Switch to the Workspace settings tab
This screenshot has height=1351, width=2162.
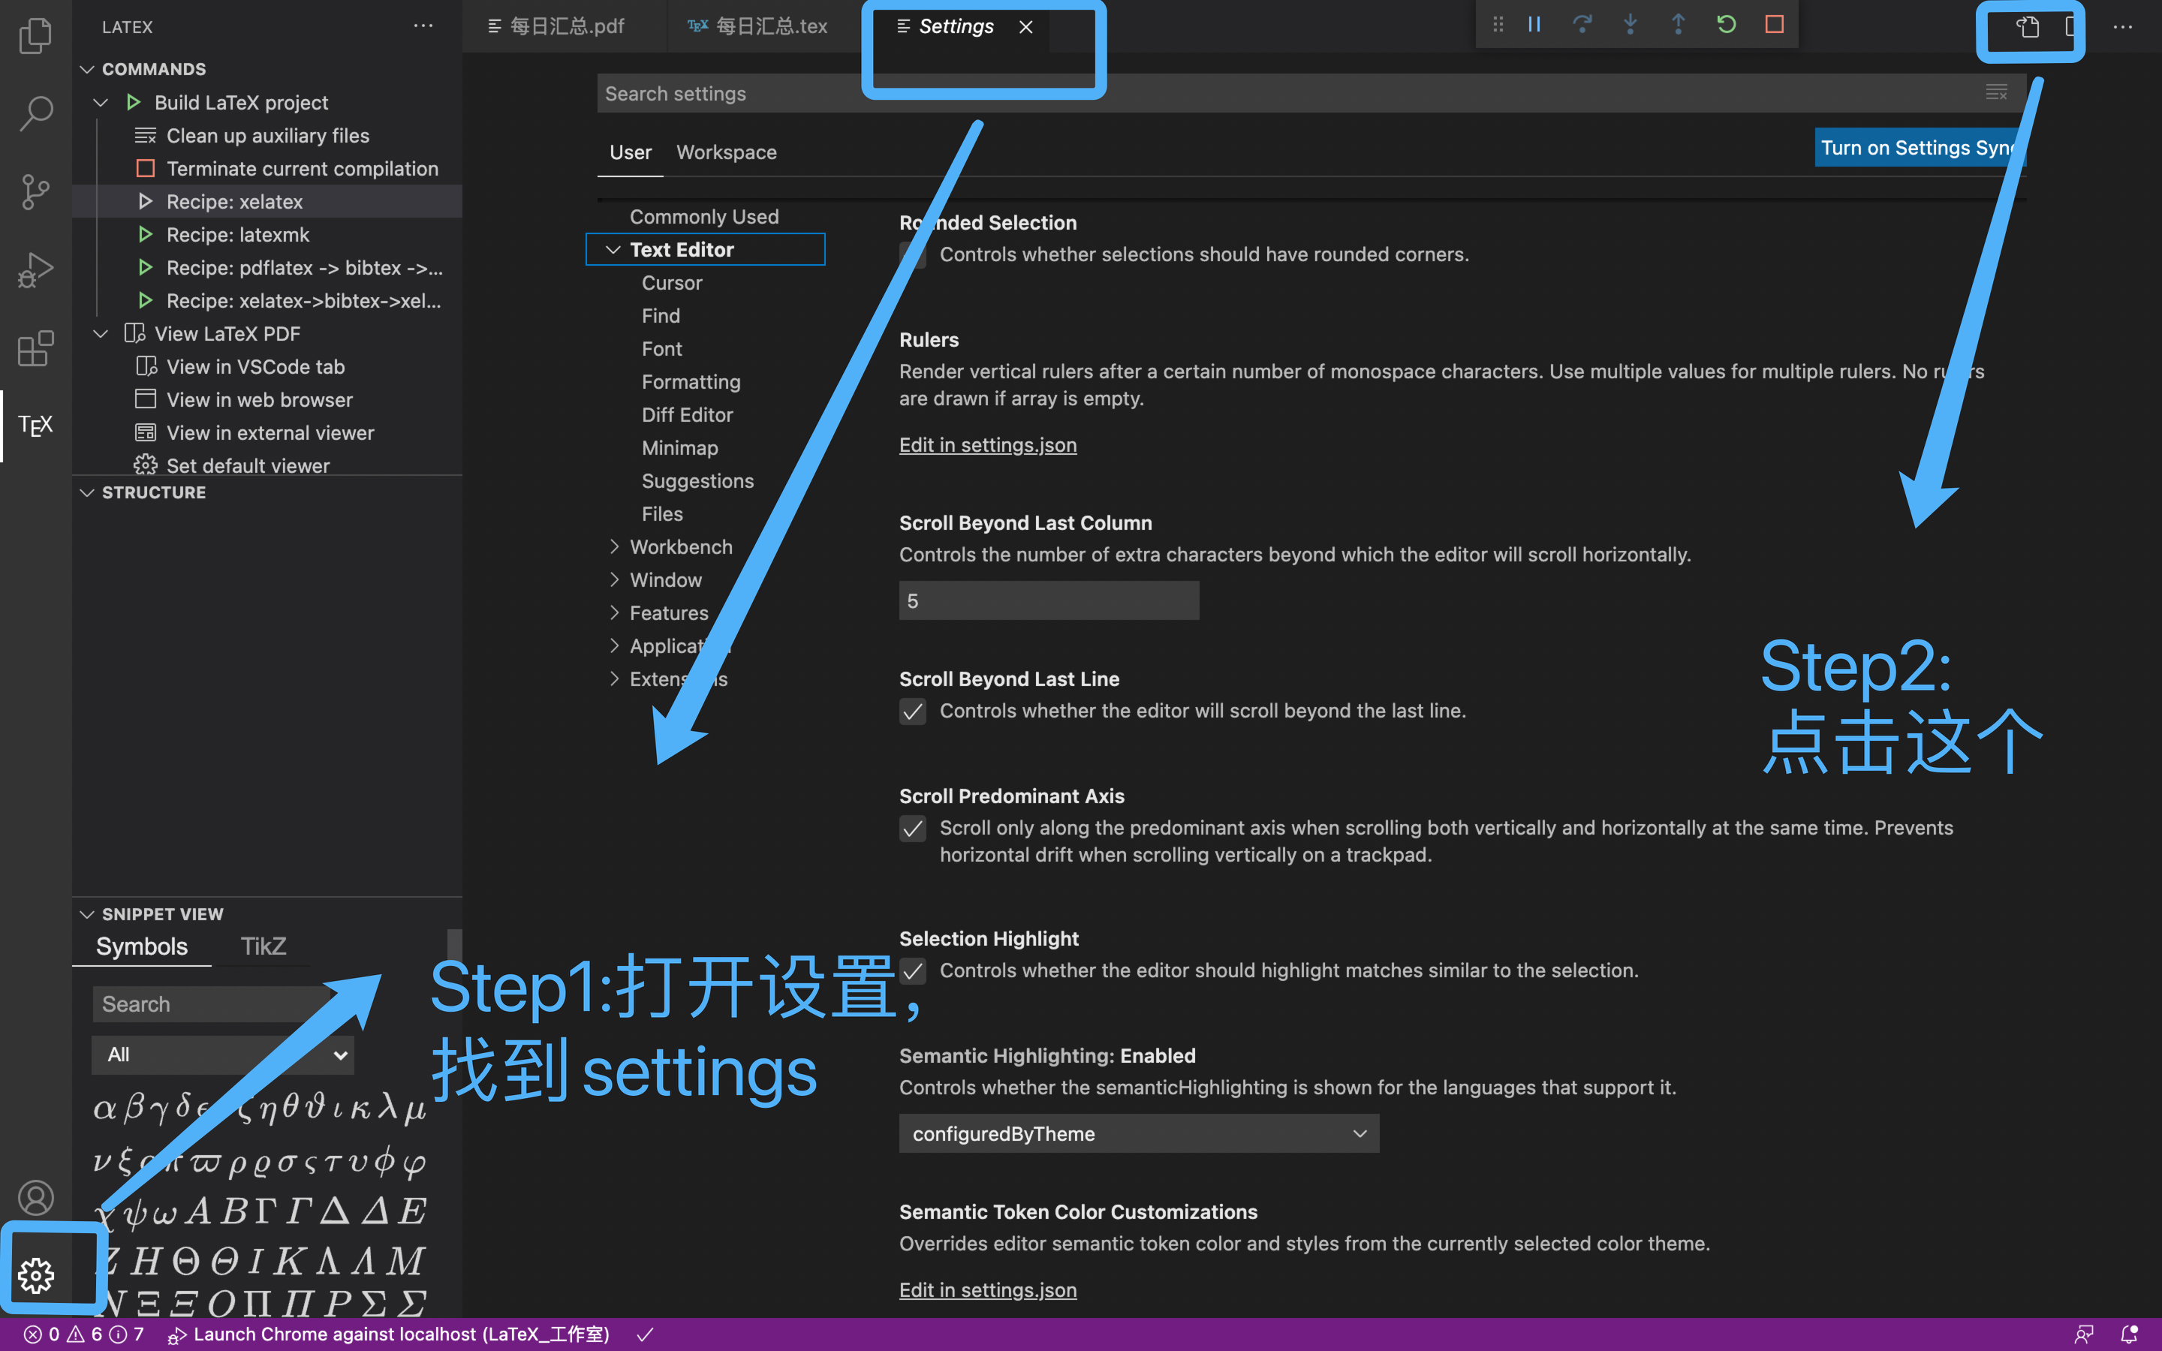click(725, 151)
